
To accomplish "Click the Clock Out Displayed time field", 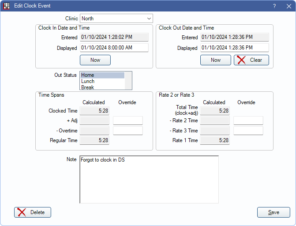I will tap(234, 48).
